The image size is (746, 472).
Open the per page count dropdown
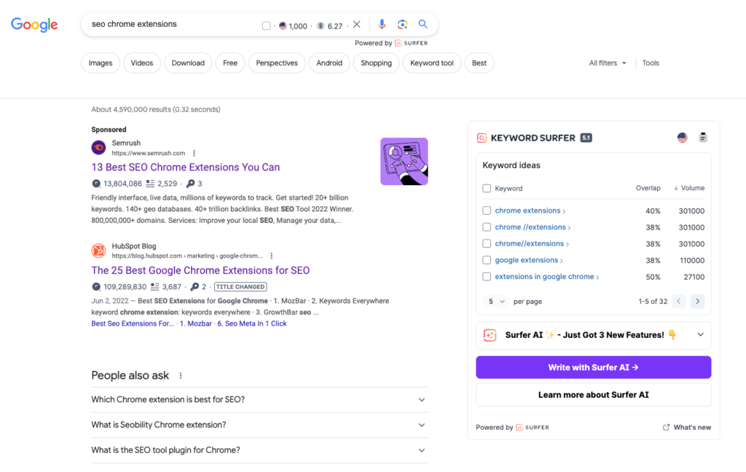pyautogui.click(x=495, y=301)
